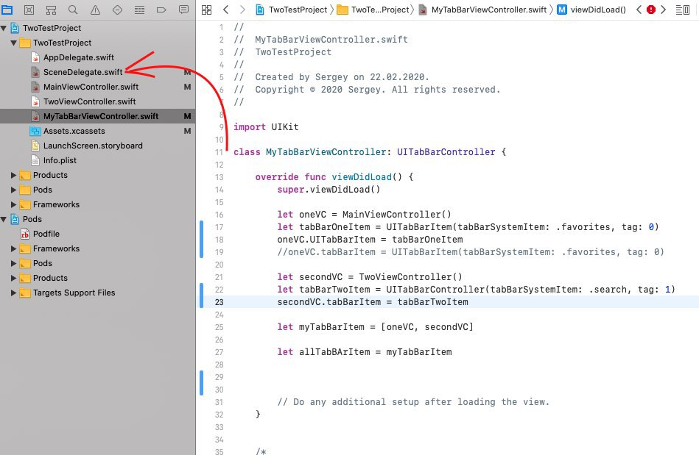Open the Find navigator magnifier icon

point(73,10)
